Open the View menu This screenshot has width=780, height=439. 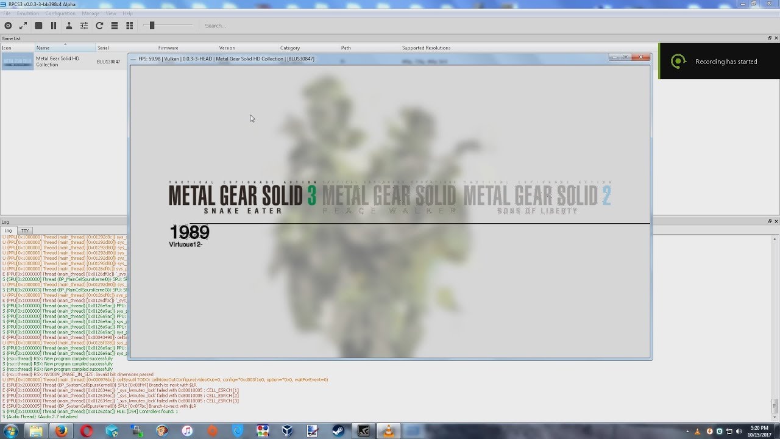[111, 13]
